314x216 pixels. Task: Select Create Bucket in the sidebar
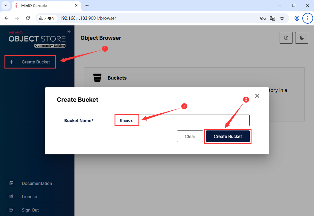[30, 62]
